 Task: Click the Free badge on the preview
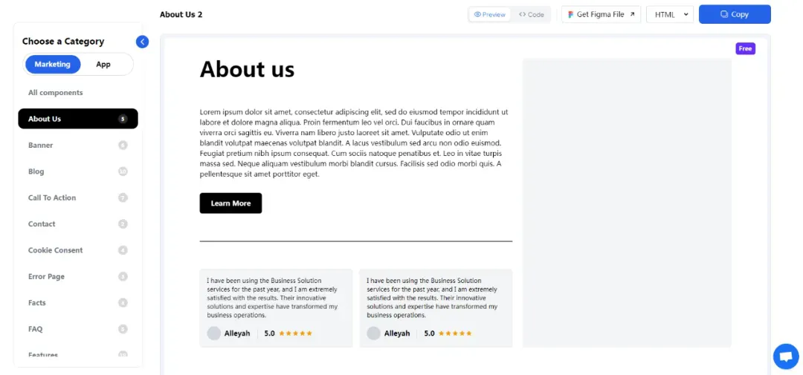click(x=745, y=48)
